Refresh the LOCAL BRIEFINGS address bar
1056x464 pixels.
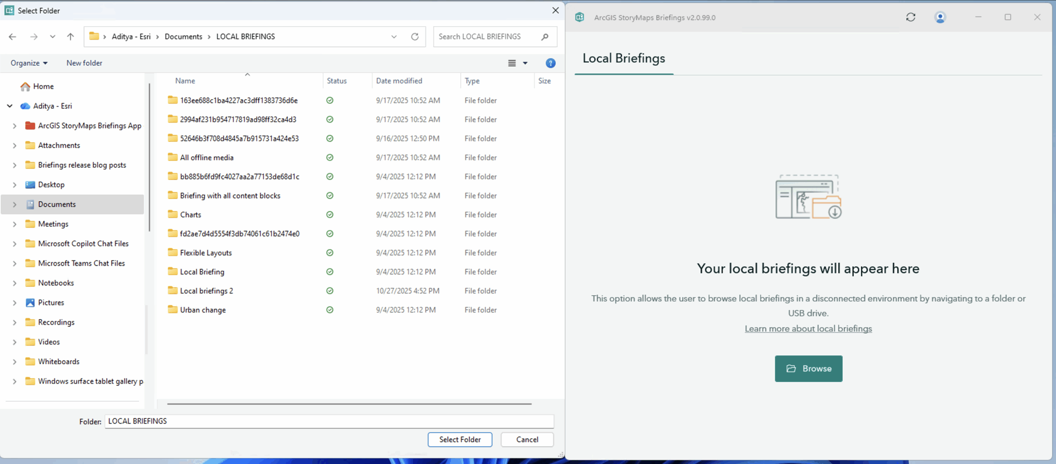click(x=415, y=37)
